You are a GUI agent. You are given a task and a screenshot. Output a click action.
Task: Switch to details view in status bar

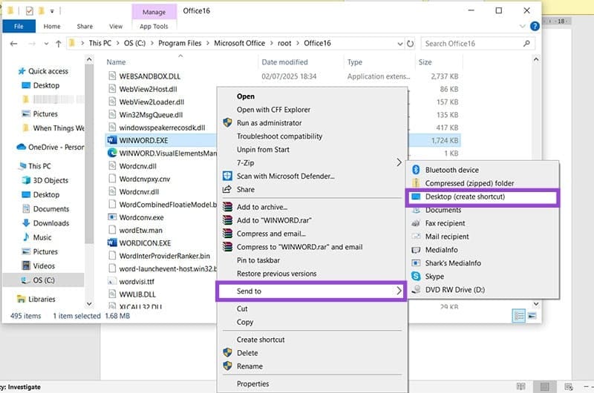pos(519,316)
